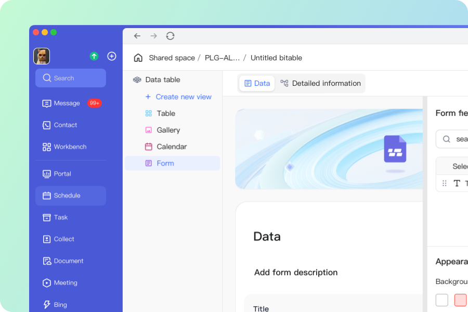Click the Meeting icon in sidebar
The height and width of the screenshot is (312, 468).
click(47, 283)
